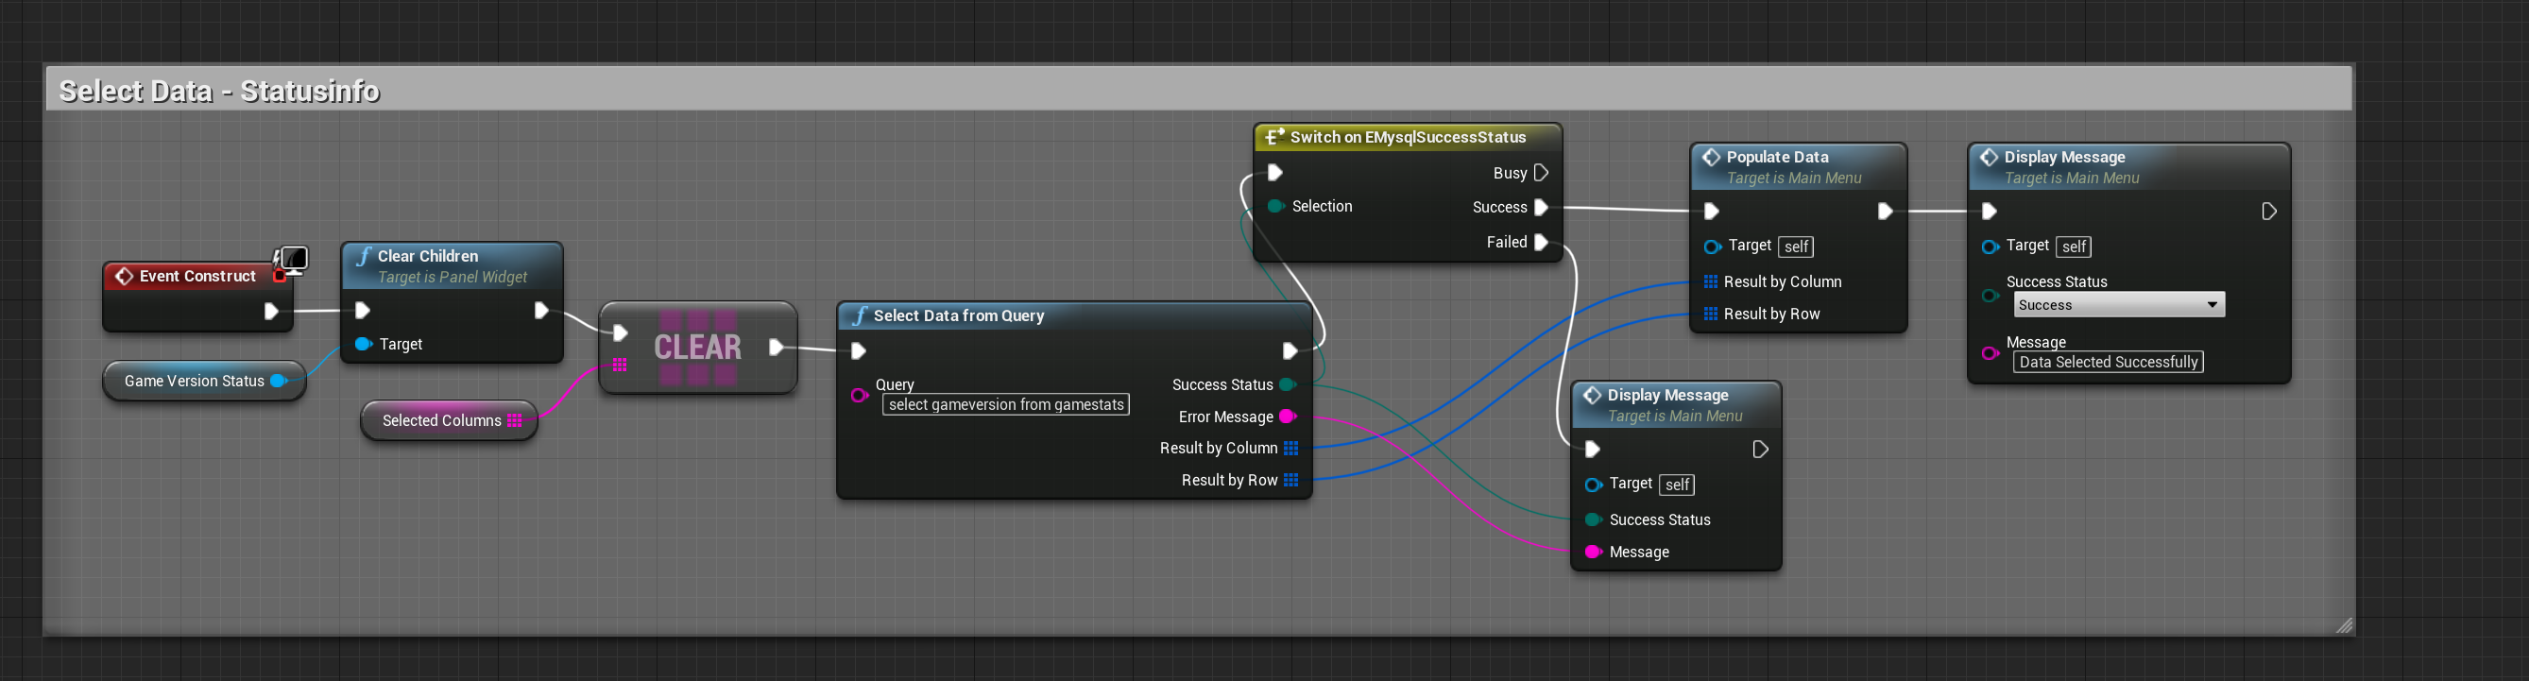The height and width of the screenshot is (681, 2529).
Task: Click the Busy exec output pin
Action: (x=1542, y=173)
